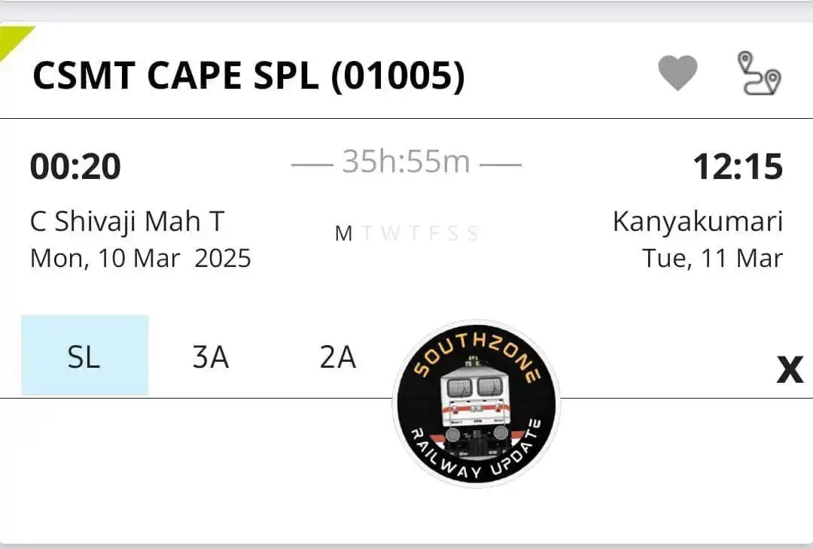
Task: Select the SL class tab
Action: click(x=84, y=355)
